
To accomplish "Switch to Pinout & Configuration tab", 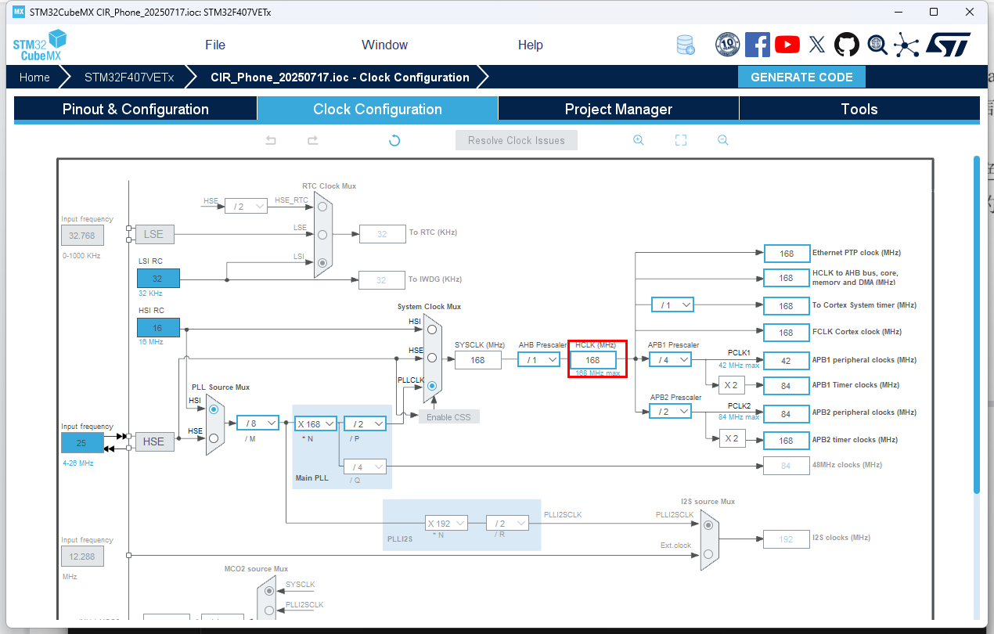I will click(135, 109).
